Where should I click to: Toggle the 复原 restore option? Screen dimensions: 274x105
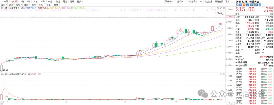click(x=56, y=5)
